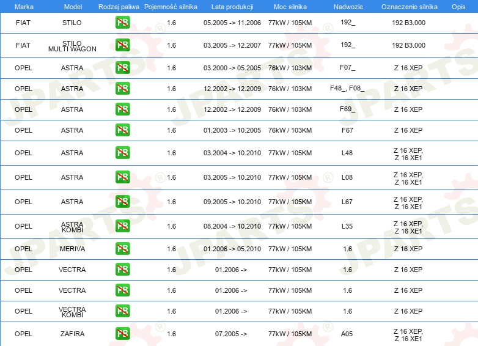Select the model cell ASTRA KOMBI
The width and height of the screenshot is (478, 346).
(72, 227)
